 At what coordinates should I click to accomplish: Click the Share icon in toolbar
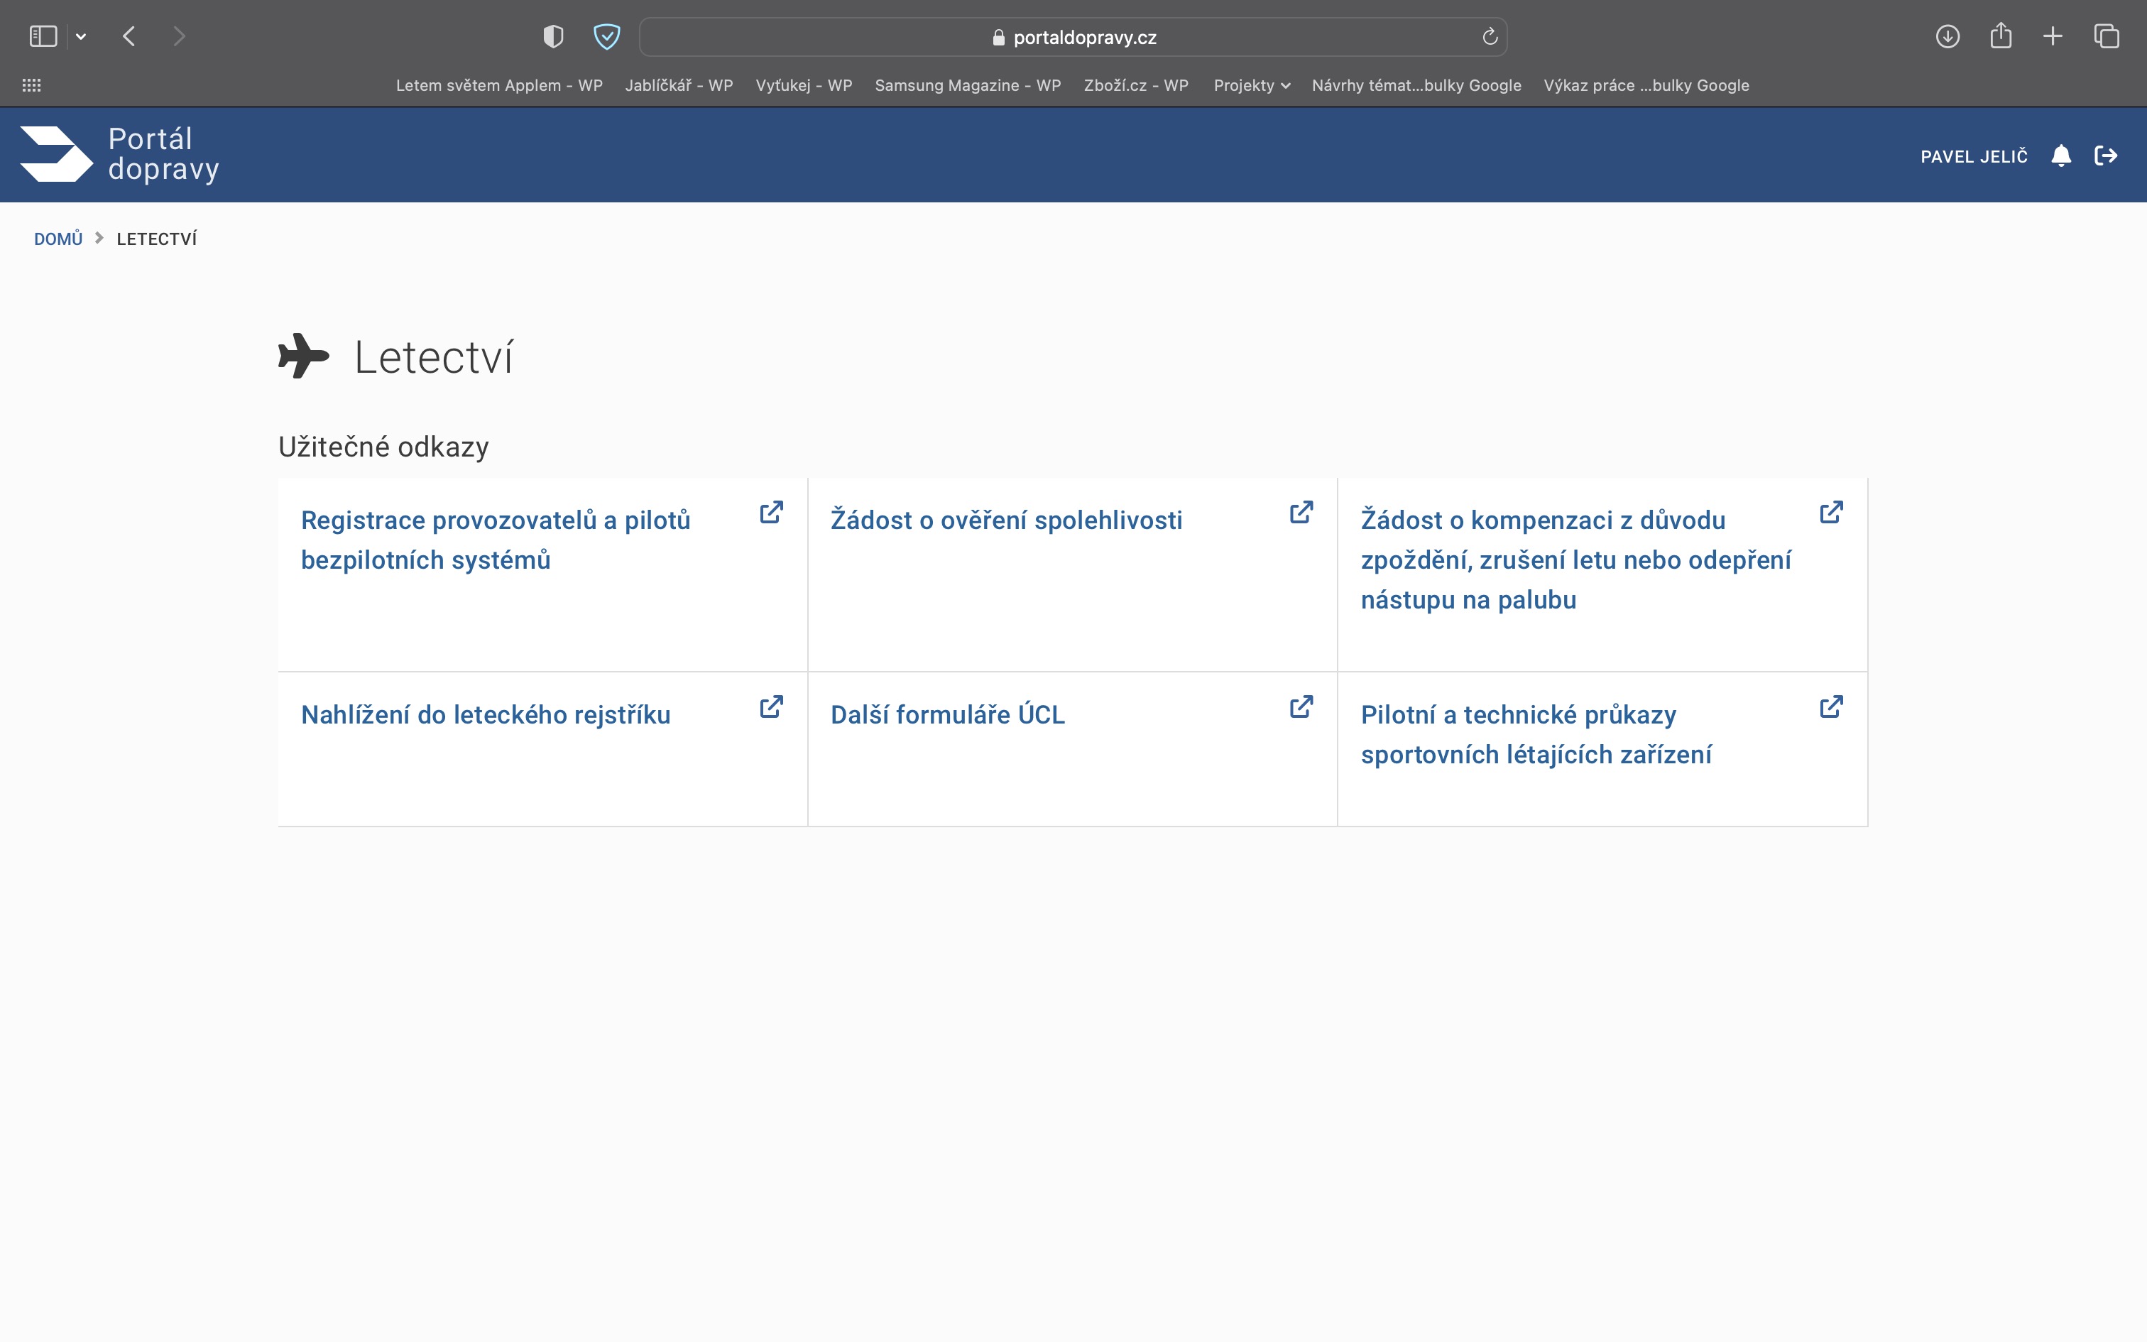coord(2001,36)
